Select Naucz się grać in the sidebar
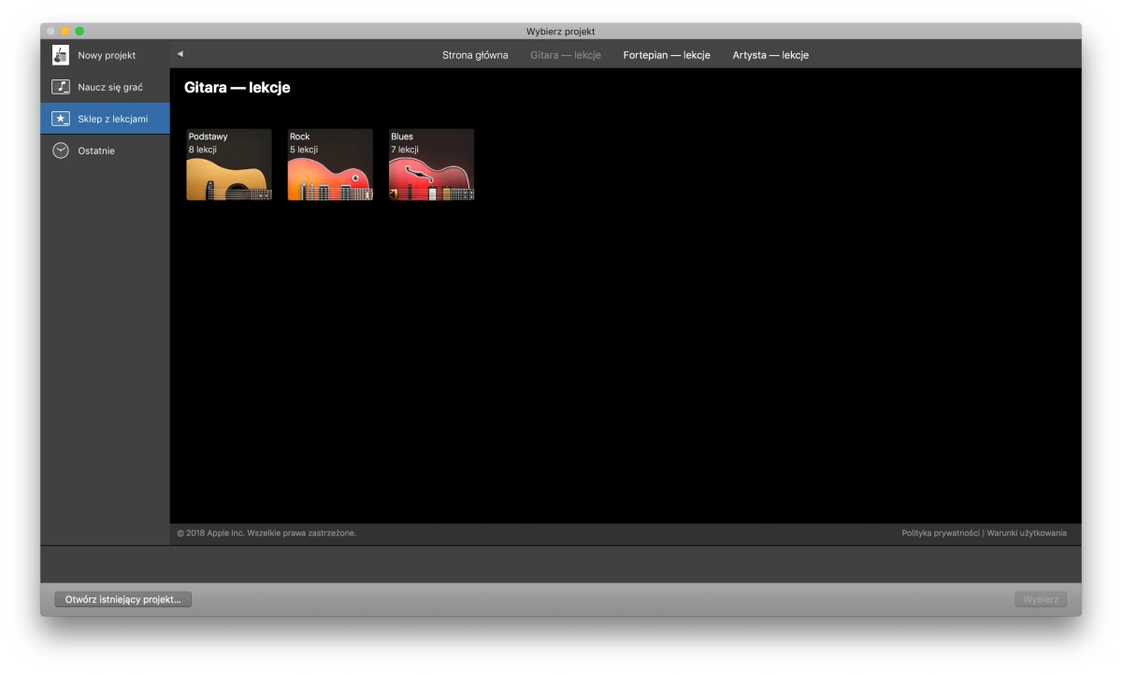1122x674 pixels. pyautogui.click(x=105, y=87)
